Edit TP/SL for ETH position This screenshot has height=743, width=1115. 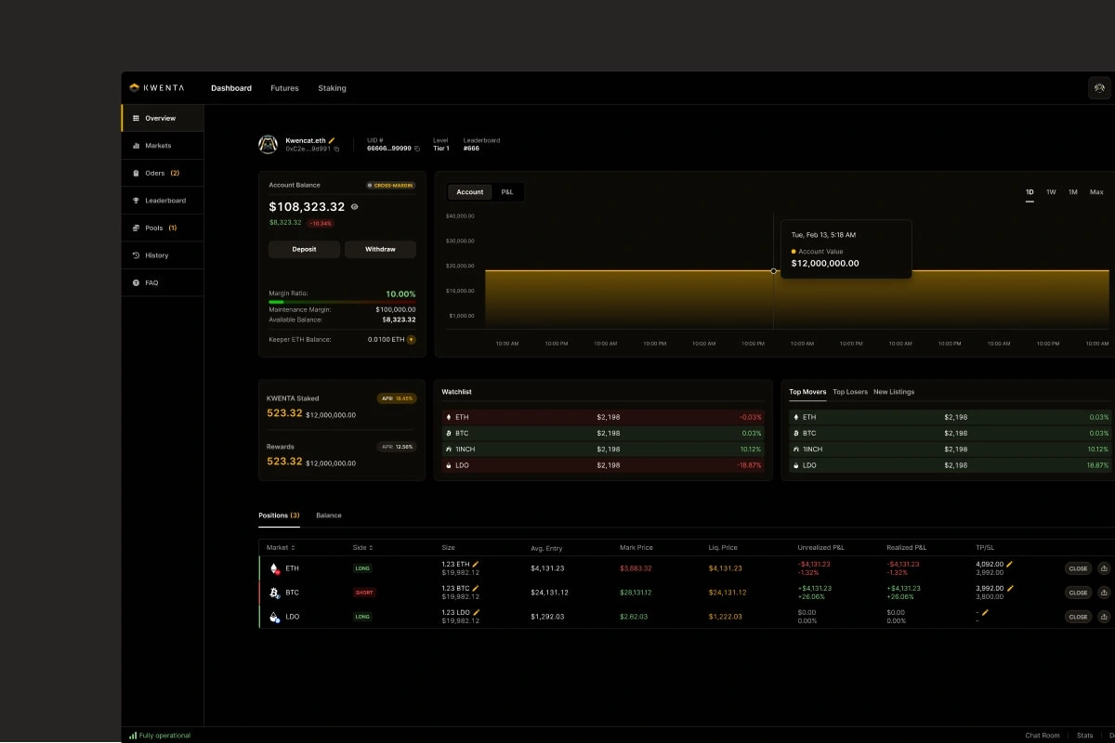[x=1010, y=564]
